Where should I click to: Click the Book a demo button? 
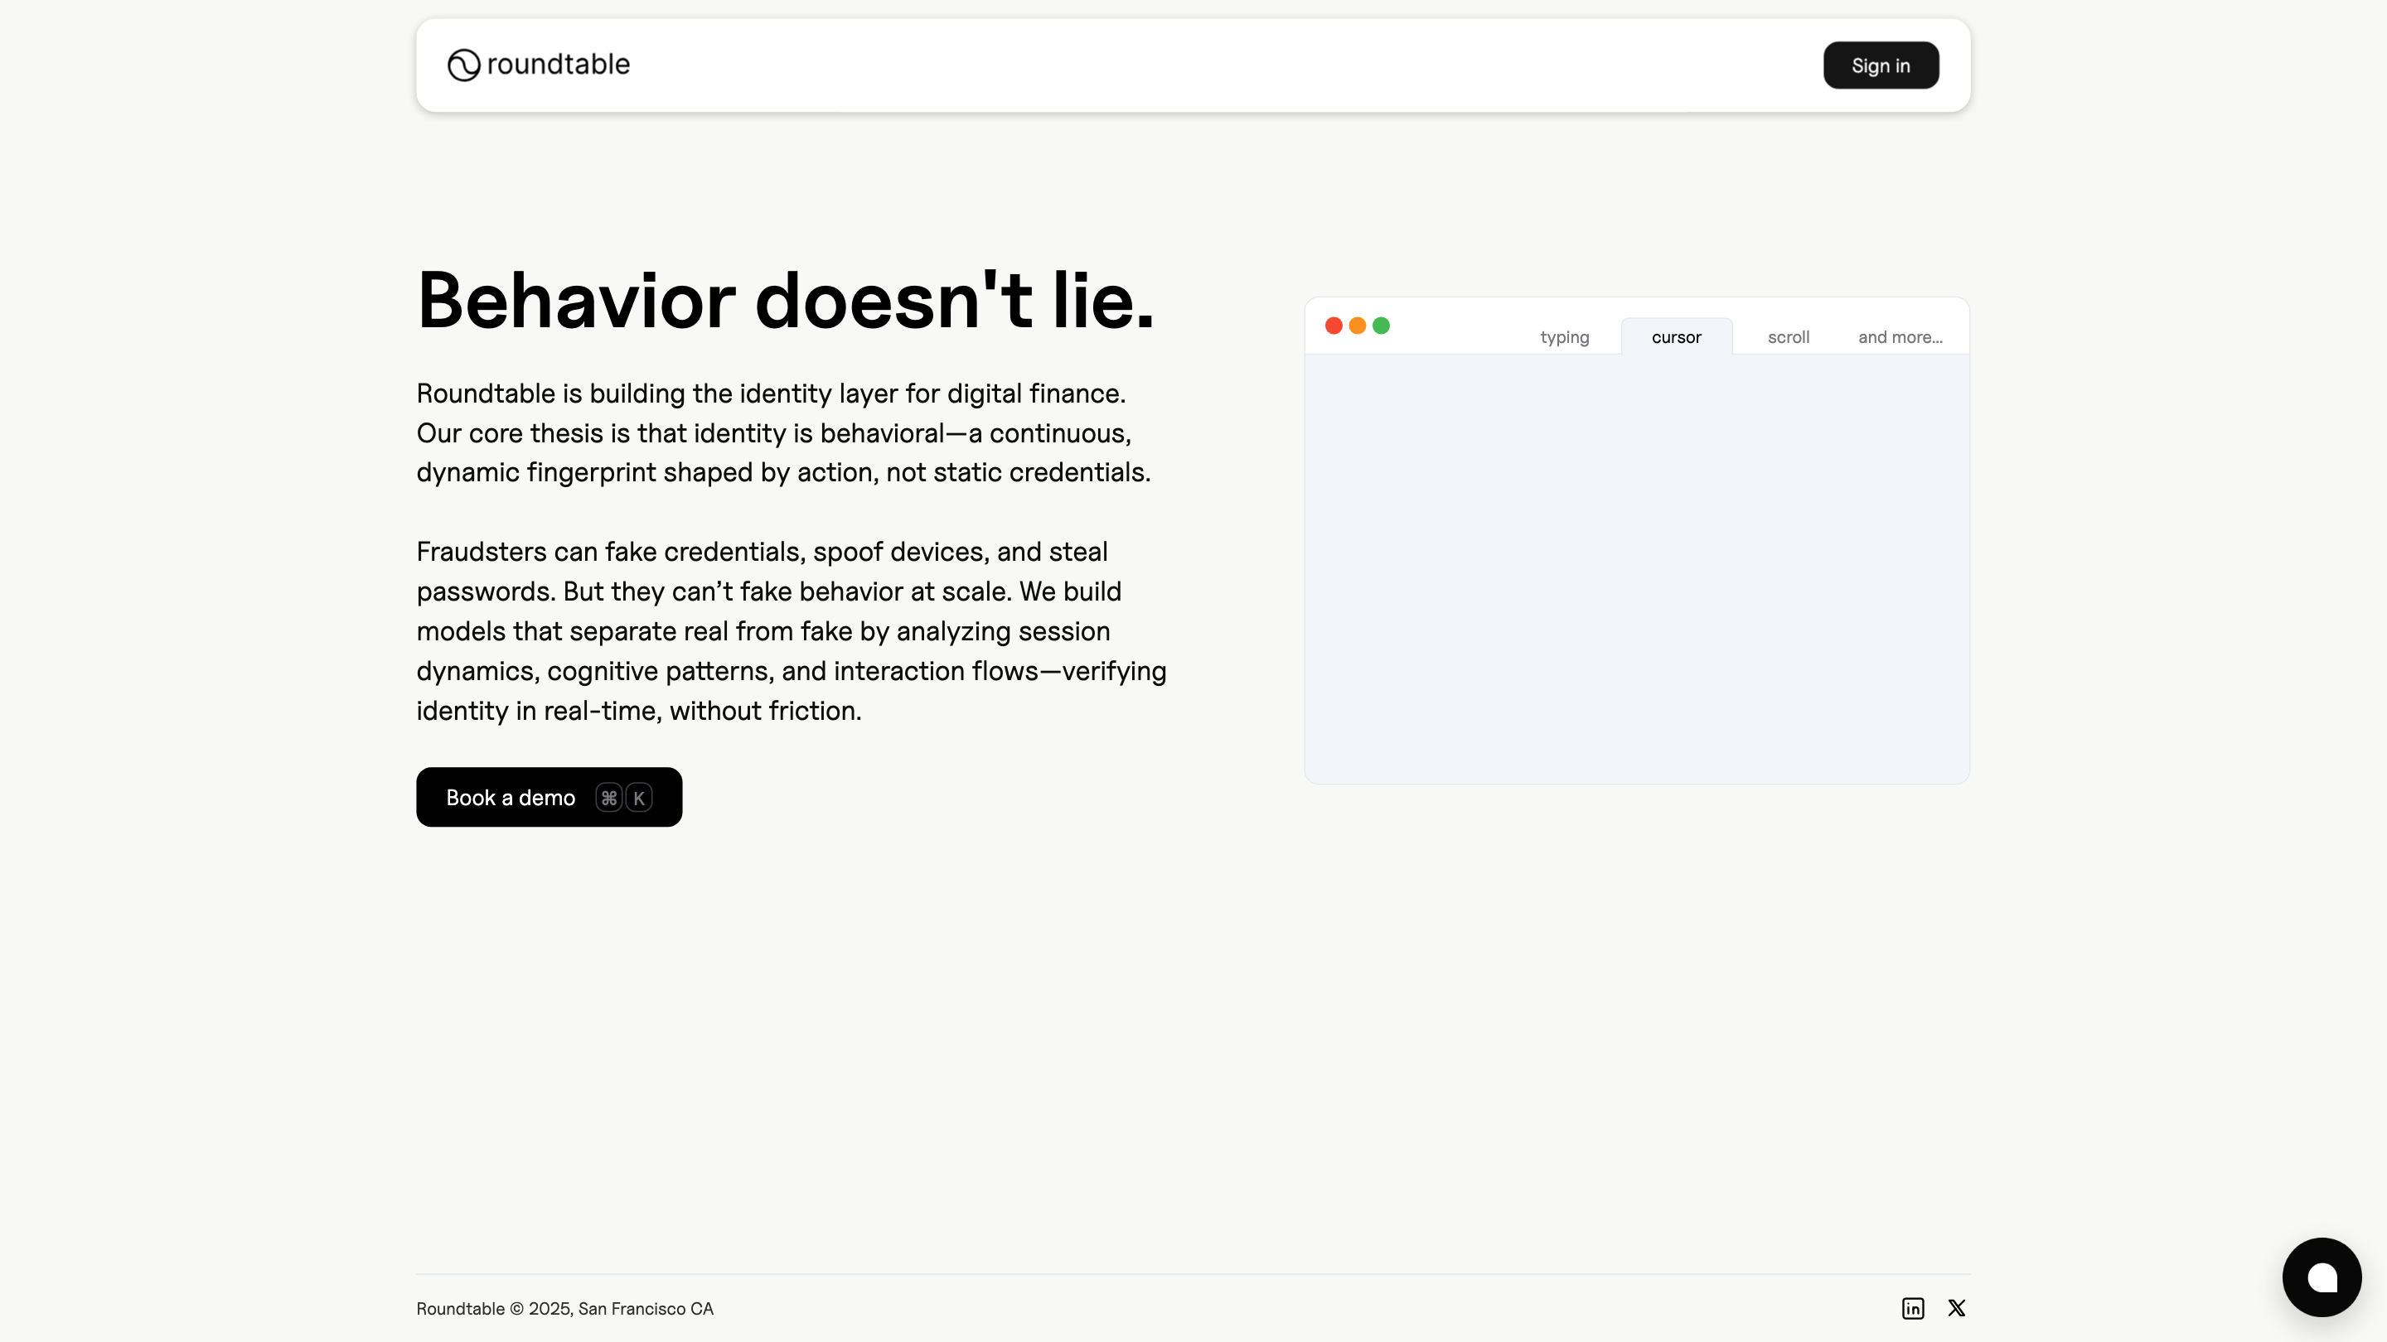pos(510,798)
